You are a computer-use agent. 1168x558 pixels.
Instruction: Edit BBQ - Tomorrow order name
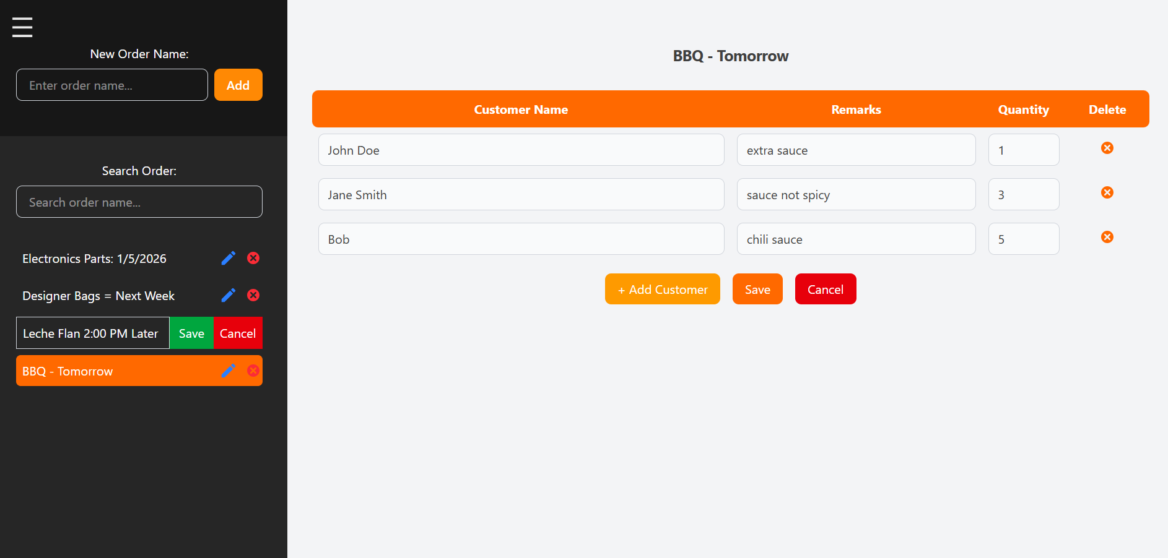pyautogui.click(x=229, y=371)
